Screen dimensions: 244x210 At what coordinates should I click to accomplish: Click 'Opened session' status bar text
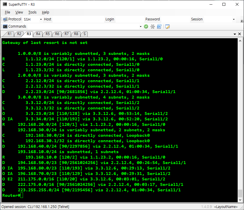tap(35, 207)
